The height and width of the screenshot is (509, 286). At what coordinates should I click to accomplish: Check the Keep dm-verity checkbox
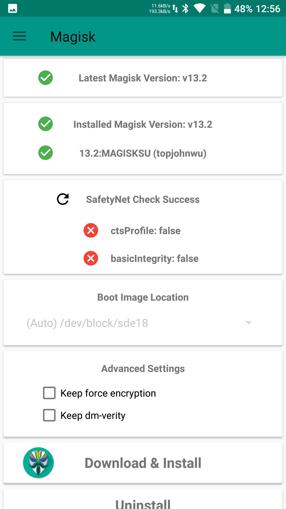[49, 415]
